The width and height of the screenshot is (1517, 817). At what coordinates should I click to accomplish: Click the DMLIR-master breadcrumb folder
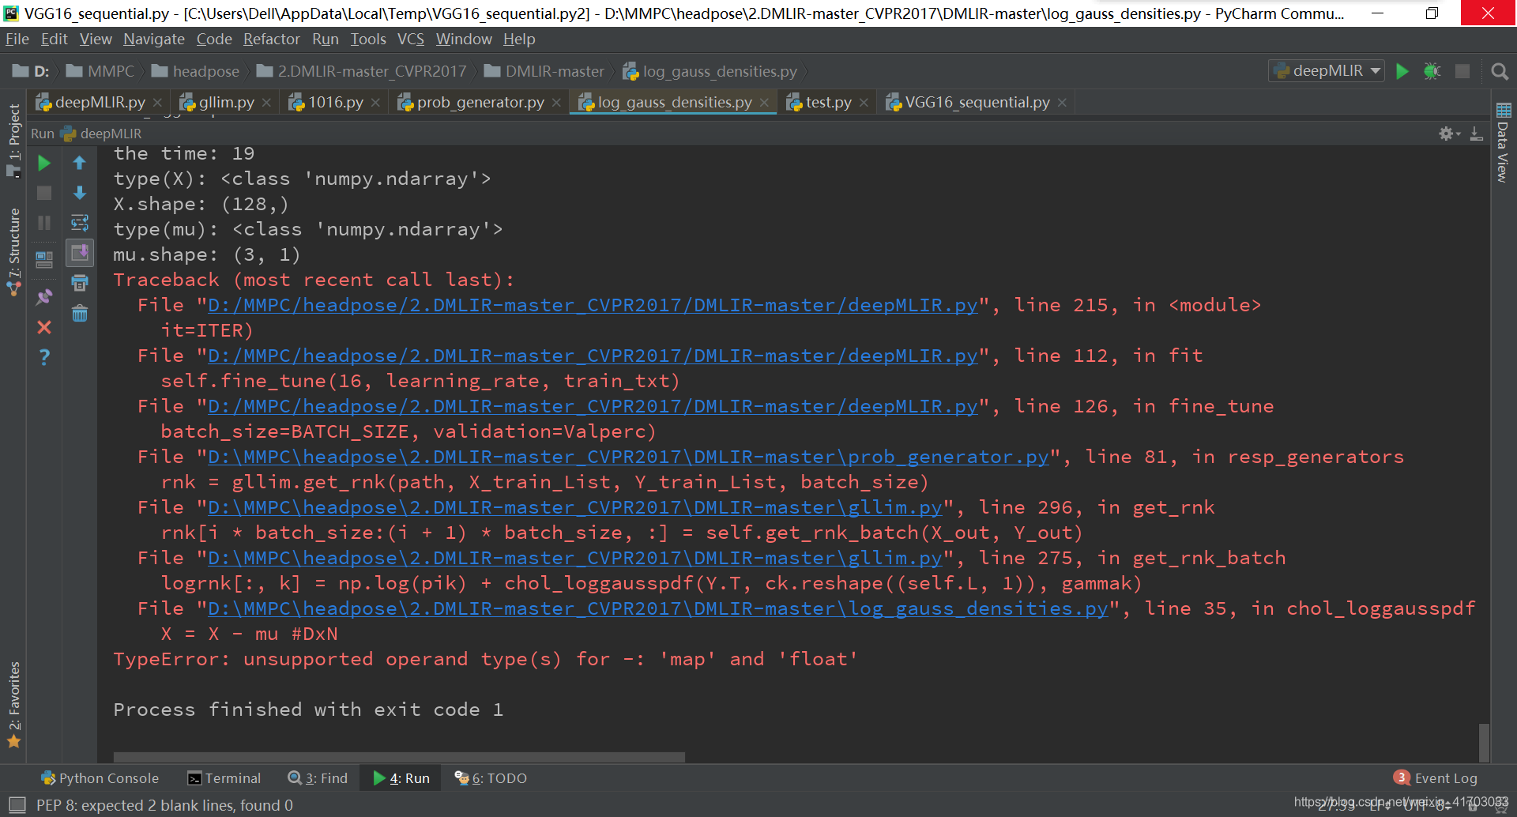pyautogui.click(x=544, y=71)
